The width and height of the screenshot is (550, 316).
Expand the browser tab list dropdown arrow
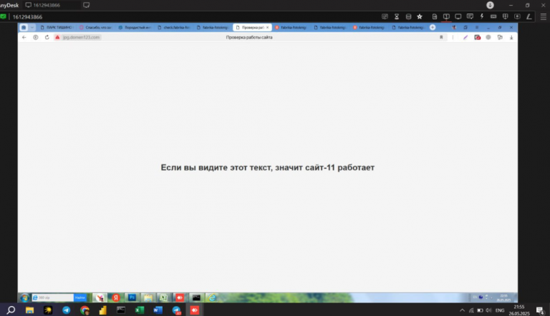[x=32, y=27]
